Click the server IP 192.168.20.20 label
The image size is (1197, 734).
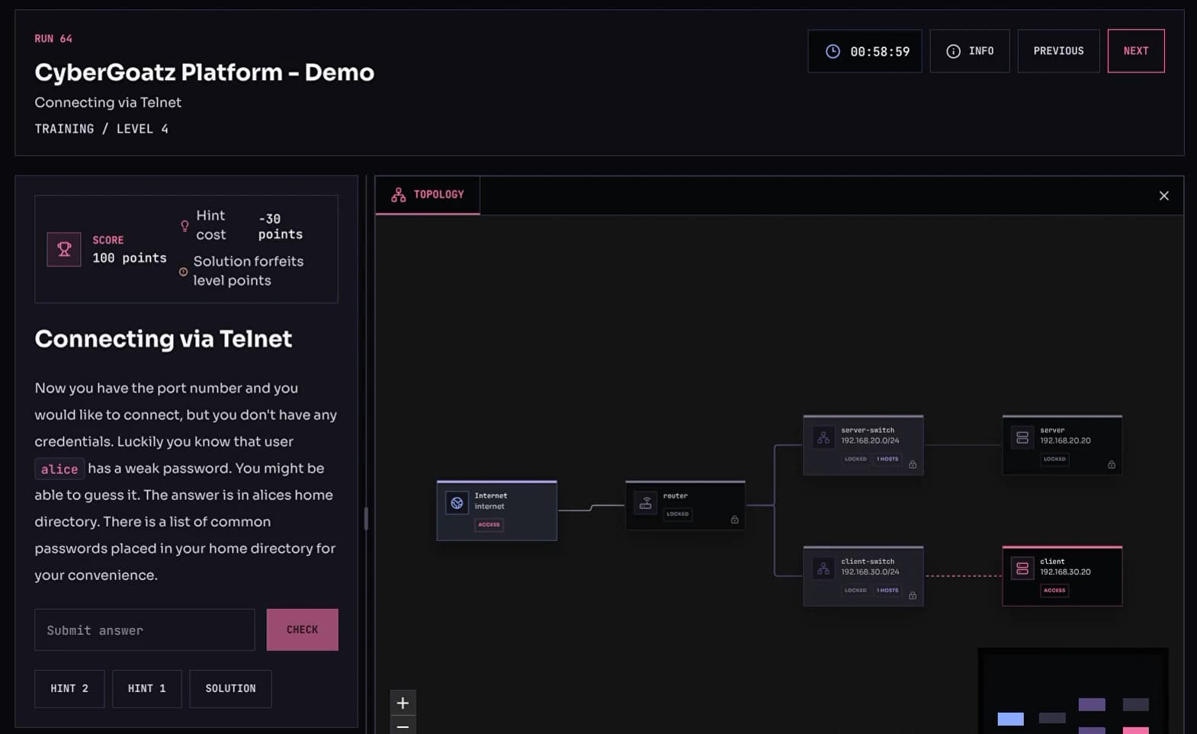[x=1065, y=441]
